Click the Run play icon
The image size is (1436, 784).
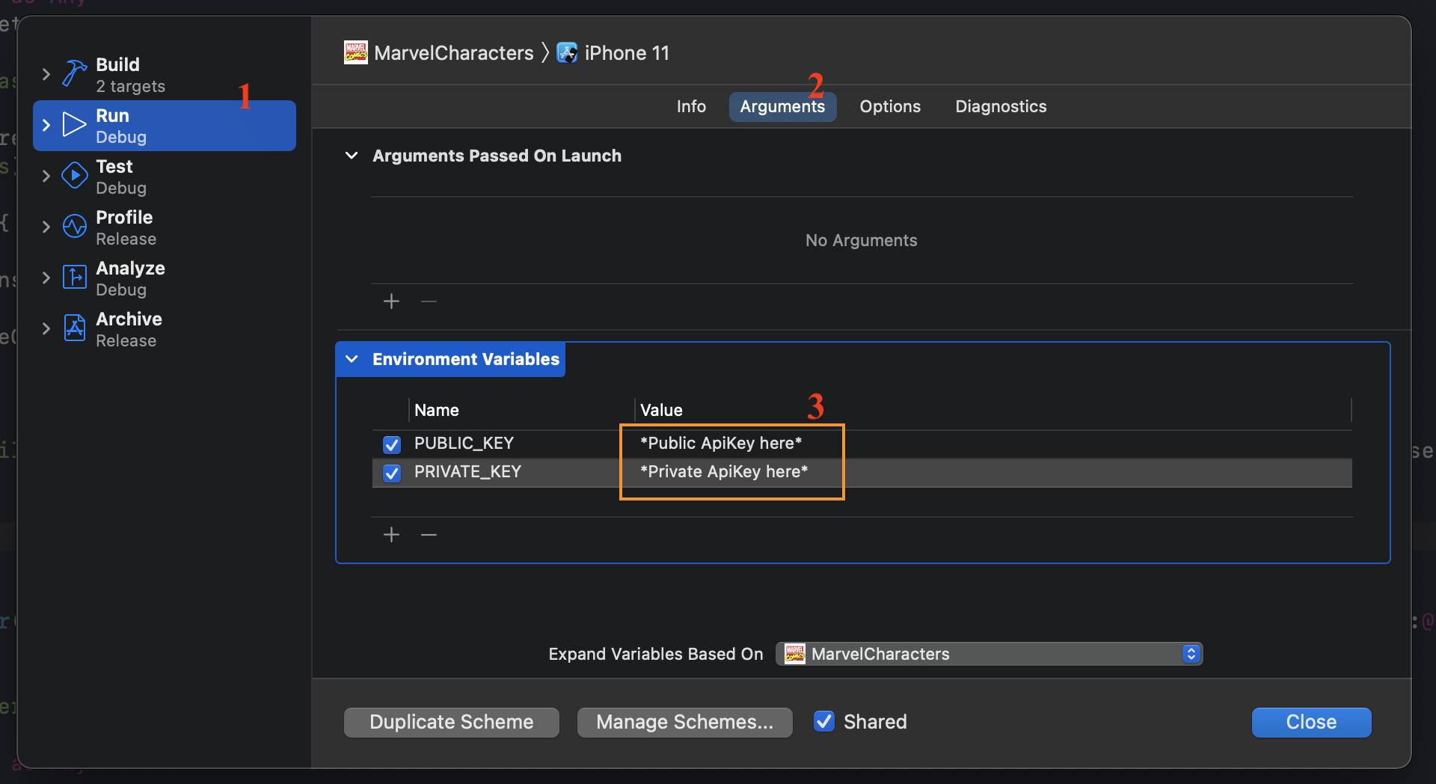74,124
